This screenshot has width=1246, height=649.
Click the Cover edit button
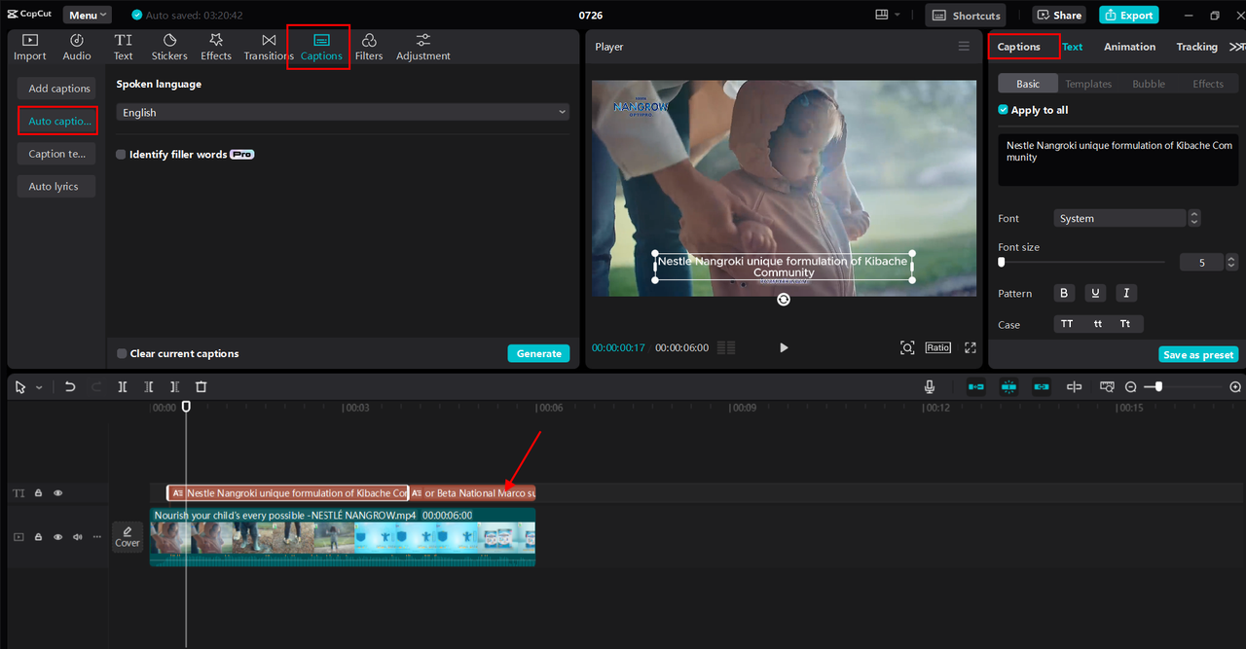[x=128, y=536]
